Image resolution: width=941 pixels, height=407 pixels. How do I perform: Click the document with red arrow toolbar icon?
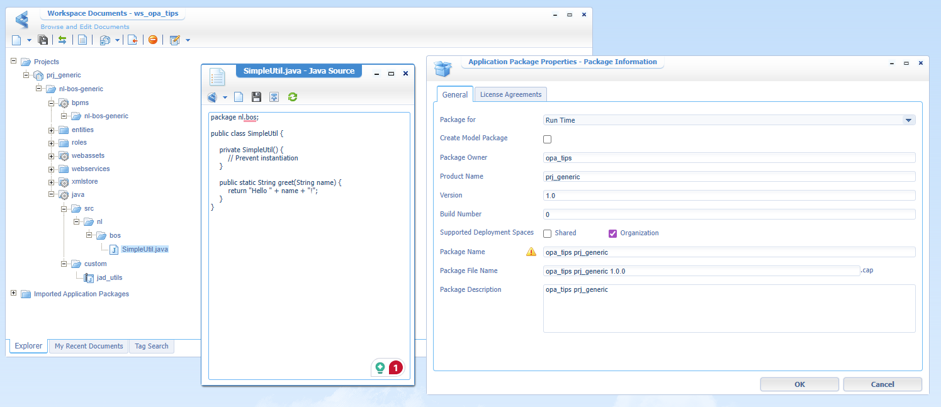pyautogui.click(x=132, y=40)
